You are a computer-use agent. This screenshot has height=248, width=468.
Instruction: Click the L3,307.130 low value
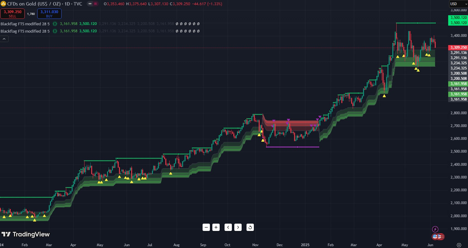158,4
